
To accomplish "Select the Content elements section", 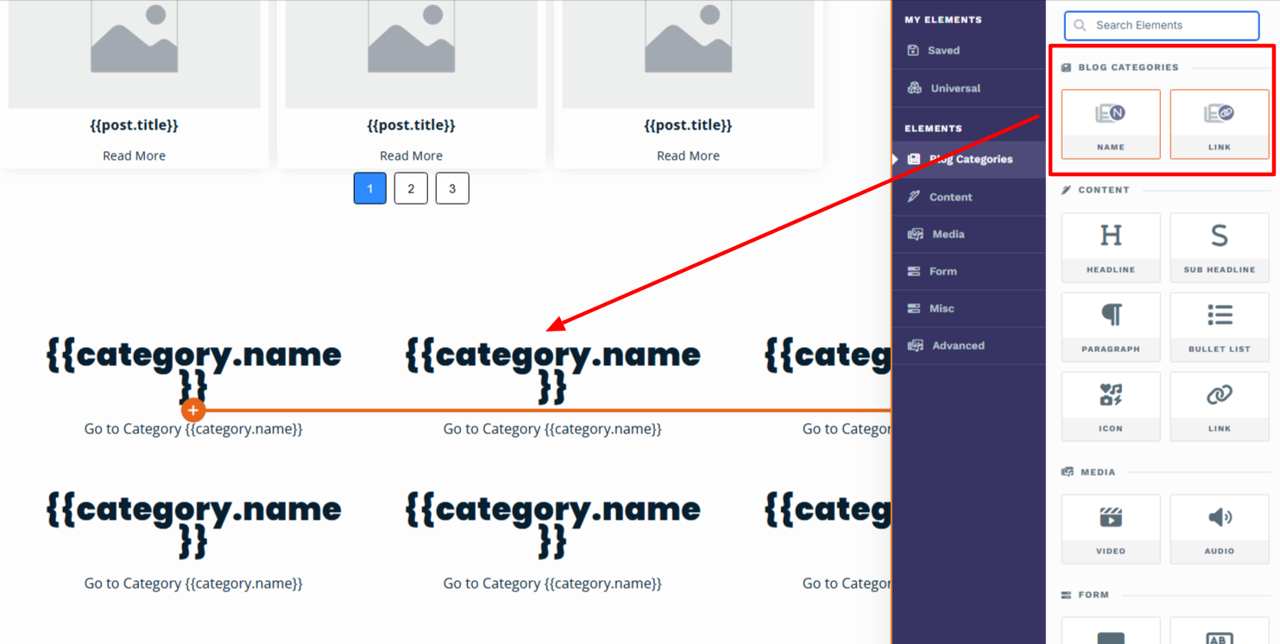I will (968, 197).
